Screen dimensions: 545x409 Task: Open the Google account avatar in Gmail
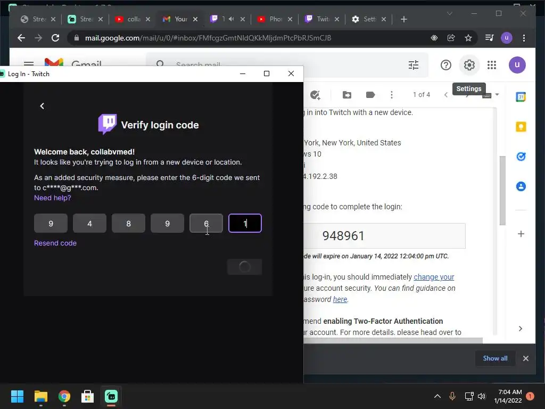coord(517,65)
